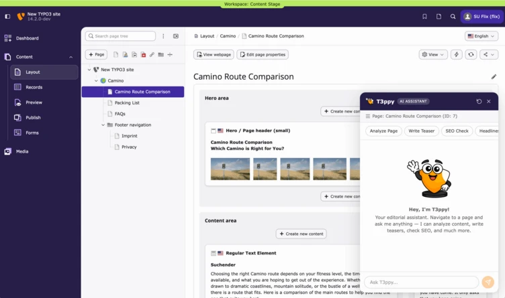505x298 pixels.
Task: Click the Write Teaser suggestion chip
Action: click(421, 131)
